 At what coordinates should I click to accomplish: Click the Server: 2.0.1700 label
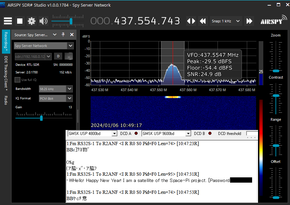pyautogui.click(x=27, y=72)
